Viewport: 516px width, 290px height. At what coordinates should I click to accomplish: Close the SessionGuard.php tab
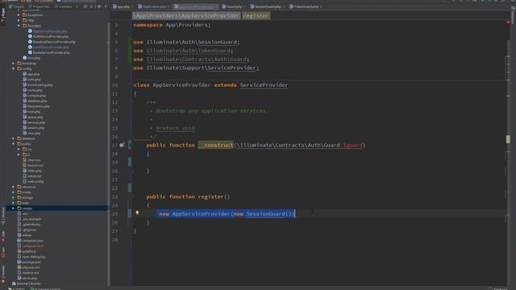click(x=283, y=6)
